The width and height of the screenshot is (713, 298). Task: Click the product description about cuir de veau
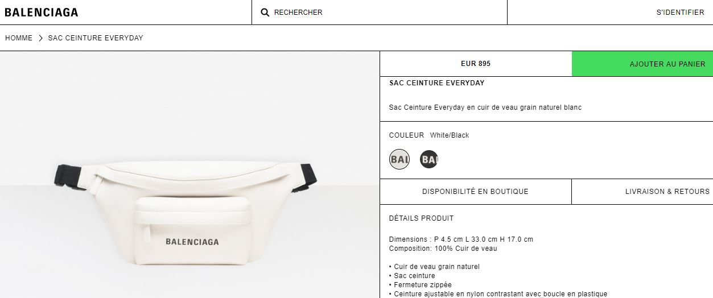point(485,107)
